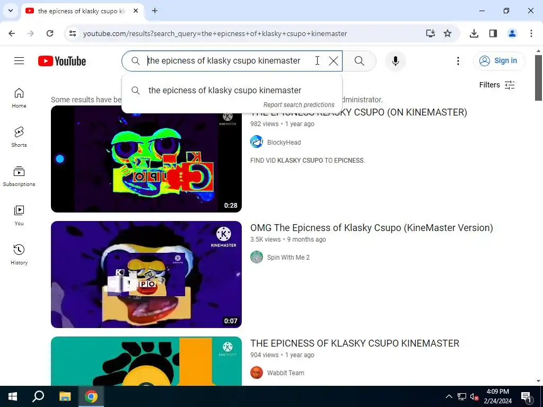Open File Explorer from the taskbar
Viewport: 543px width, 407px height.
(65, 396)
